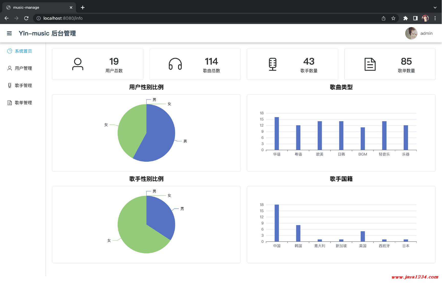Click the 美国 bar in 歌手国籍 chart
Image resolution: width=442 pixels, height=283 pixels.
(x=363, y=236)
